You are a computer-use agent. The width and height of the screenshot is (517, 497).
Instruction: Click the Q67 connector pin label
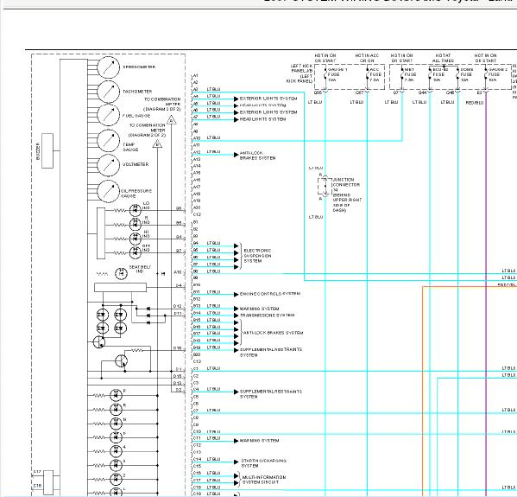point(360,92)
